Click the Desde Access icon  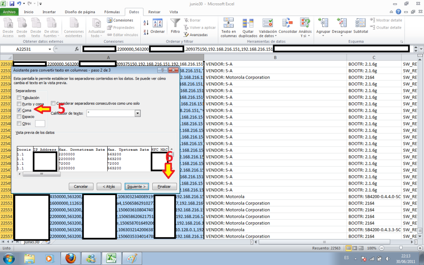pyautogui.click(x=8, y=23)
